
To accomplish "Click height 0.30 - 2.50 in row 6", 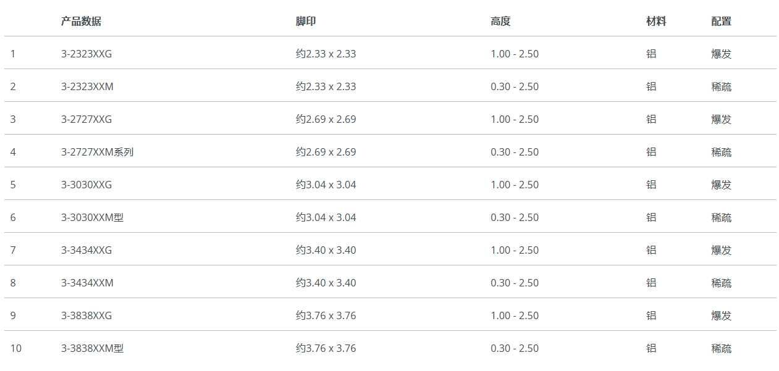I will [x=515, y=217].
